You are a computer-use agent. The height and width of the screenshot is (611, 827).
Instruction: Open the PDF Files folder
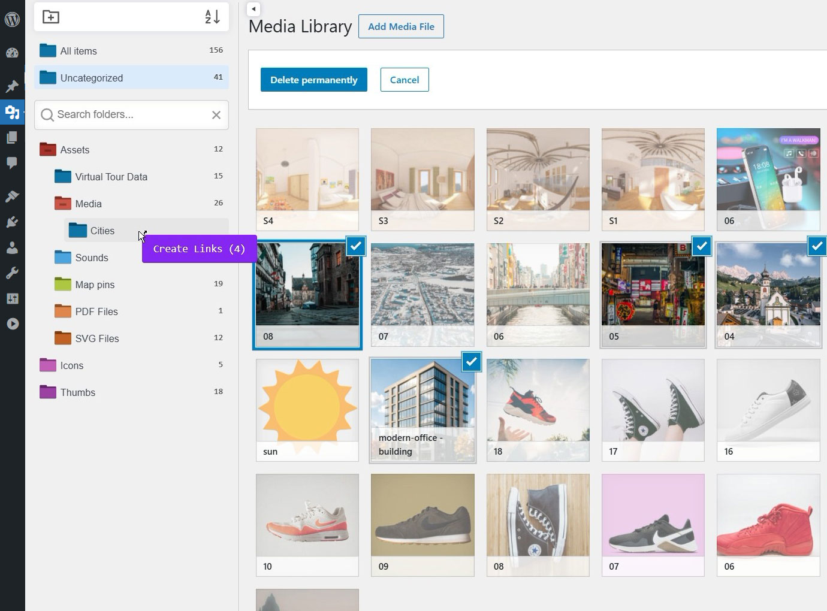139,311
